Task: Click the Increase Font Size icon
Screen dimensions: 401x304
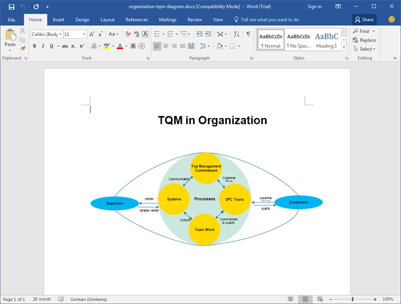Action: (92, 34)
